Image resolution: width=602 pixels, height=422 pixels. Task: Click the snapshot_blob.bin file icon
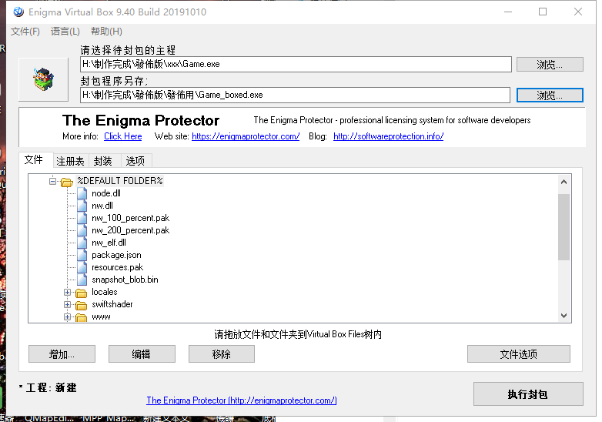(82, 280)
